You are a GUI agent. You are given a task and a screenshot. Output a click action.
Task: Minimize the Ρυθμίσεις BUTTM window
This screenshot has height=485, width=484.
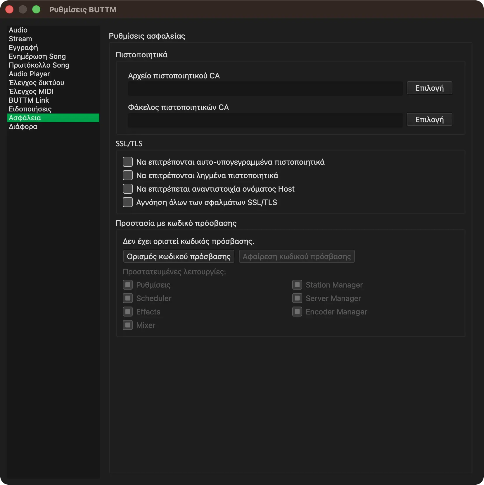pyautogui.click(x=23, y=10)
